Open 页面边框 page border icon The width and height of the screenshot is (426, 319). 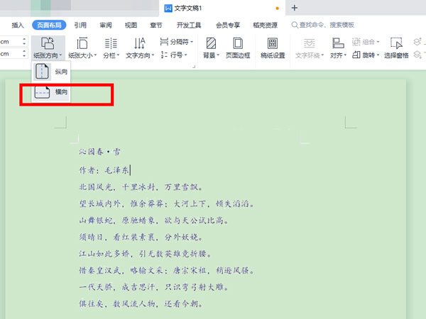click(238, 43)
